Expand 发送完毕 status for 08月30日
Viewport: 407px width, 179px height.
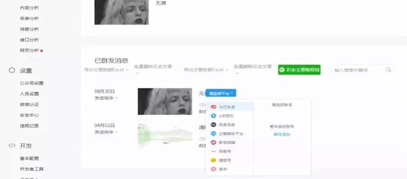106,98
